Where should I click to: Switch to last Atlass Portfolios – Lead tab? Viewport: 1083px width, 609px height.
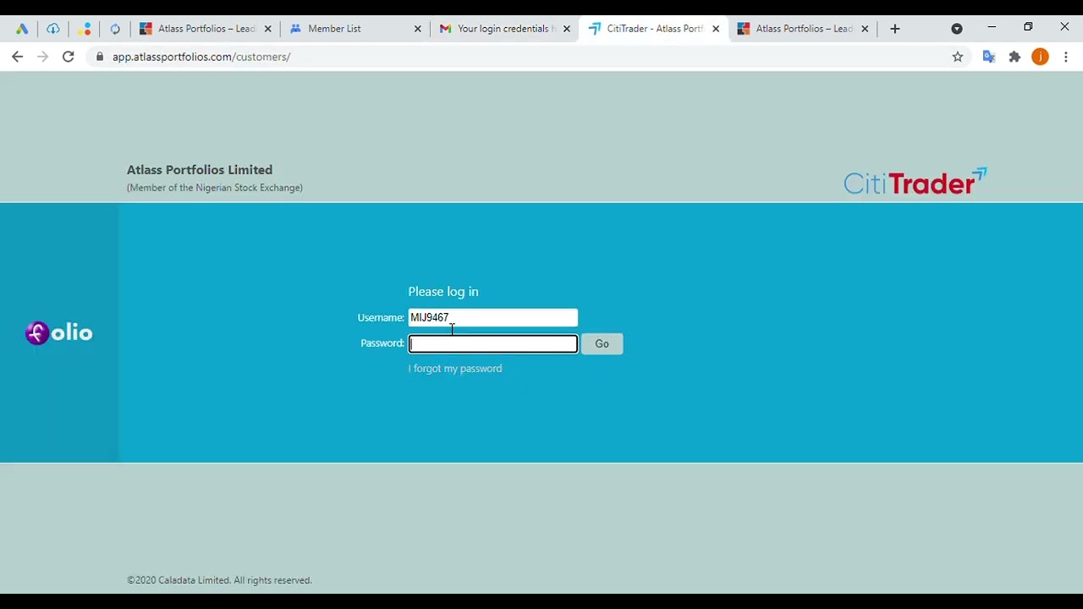pos(804,29)
